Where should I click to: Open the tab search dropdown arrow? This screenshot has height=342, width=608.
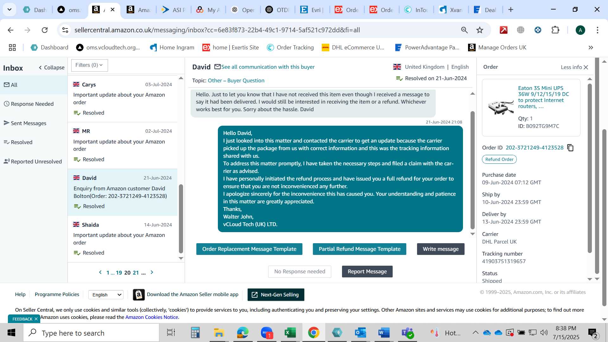tap(9, 9)
